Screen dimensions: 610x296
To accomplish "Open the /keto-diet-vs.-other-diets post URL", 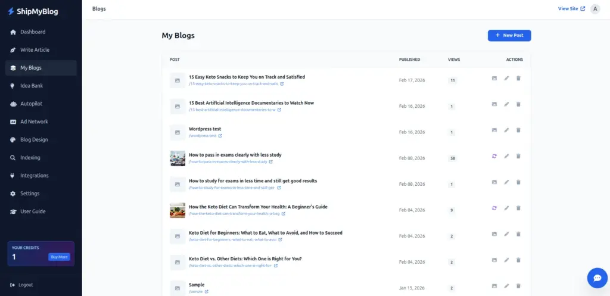I will (x=233, y=266).
